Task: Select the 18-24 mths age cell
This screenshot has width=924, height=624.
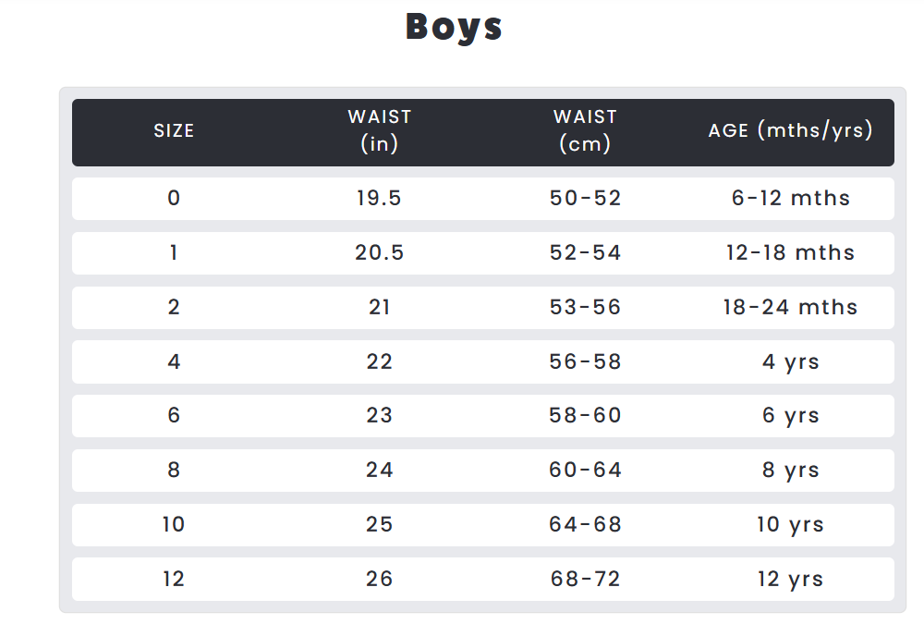Action: [x=791, y=307]
